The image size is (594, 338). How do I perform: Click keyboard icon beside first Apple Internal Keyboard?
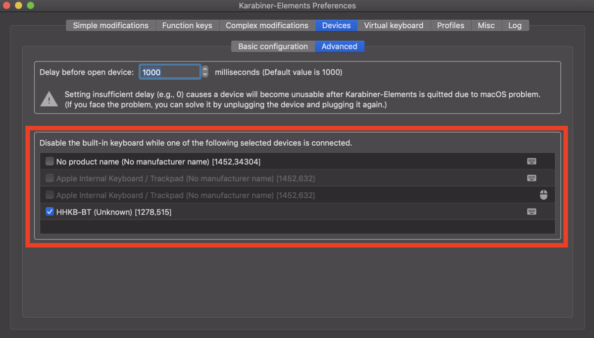pos(532,178)
